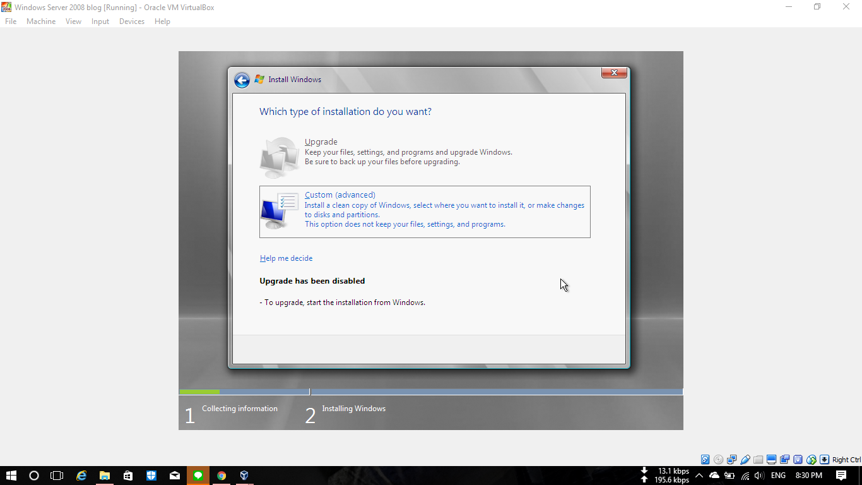Go back using the Install Windows back arrow
862x485 pixels.
tap(242, 80)
